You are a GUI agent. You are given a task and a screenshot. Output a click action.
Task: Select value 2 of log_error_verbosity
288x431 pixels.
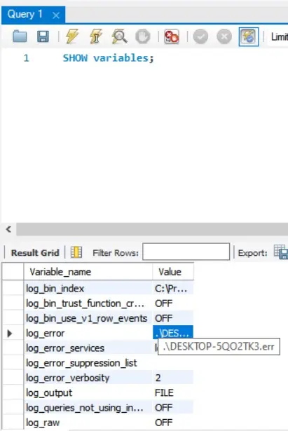[x=173, y=378]
